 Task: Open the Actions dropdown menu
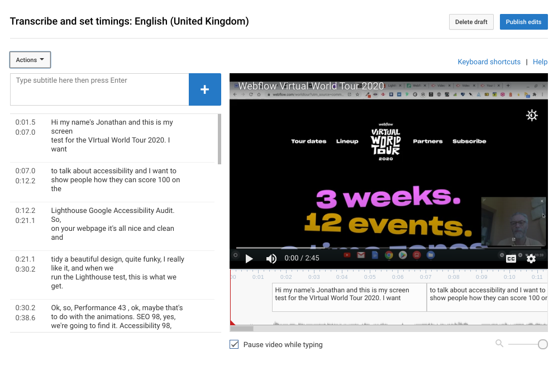pyautogui.click(x=30, y=60)
